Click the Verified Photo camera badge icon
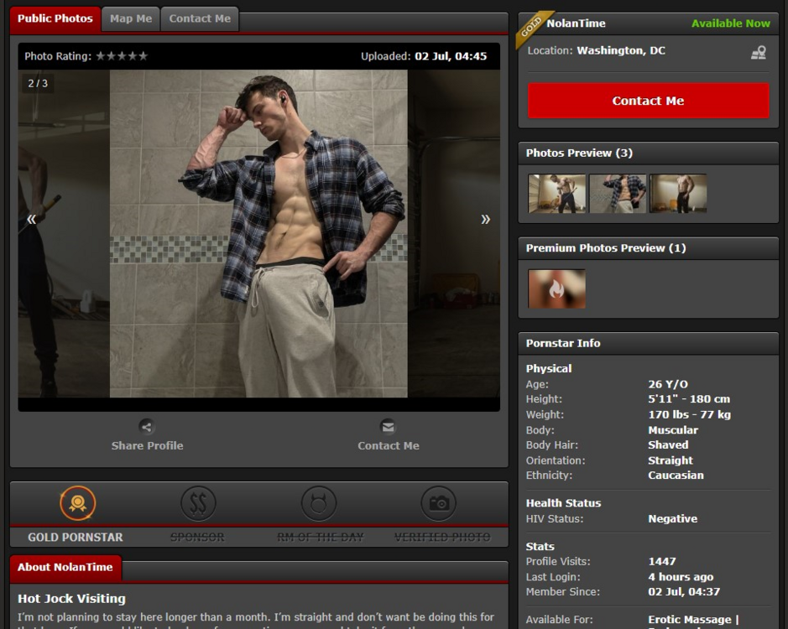The width and height of the screenshot is (788, 629). click(439, 503)
